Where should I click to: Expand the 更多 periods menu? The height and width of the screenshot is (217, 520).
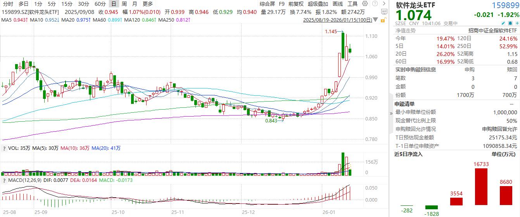click(148, 4)
